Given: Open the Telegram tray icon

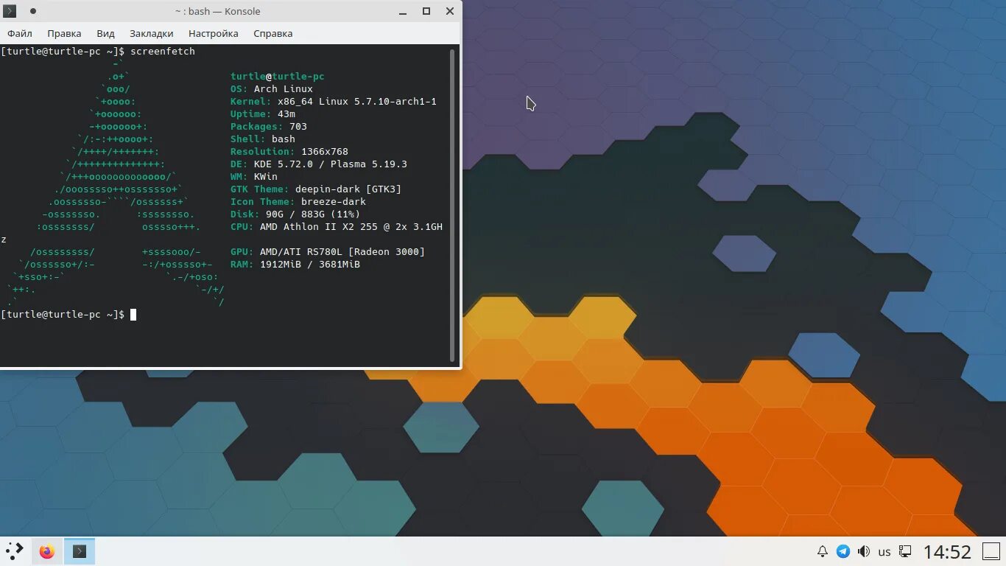Looking at the screenshot, I should point(843,551).
